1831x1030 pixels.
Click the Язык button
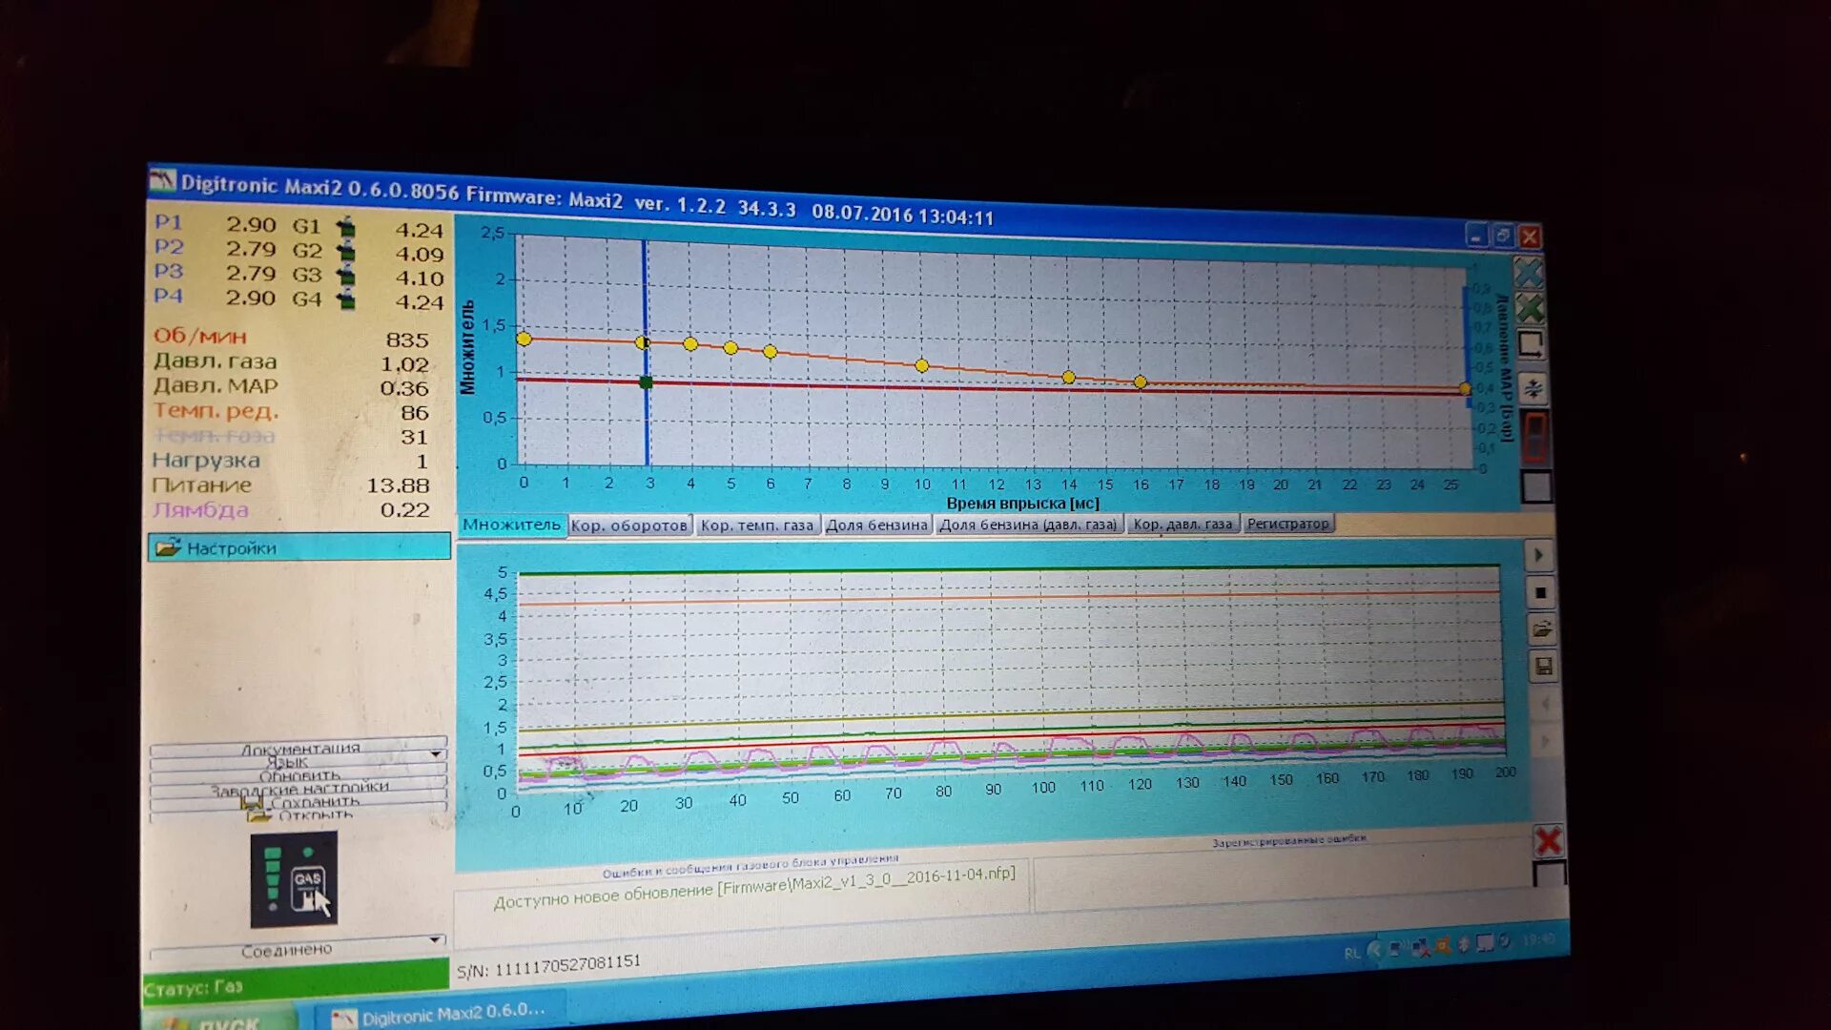[298, 762]
